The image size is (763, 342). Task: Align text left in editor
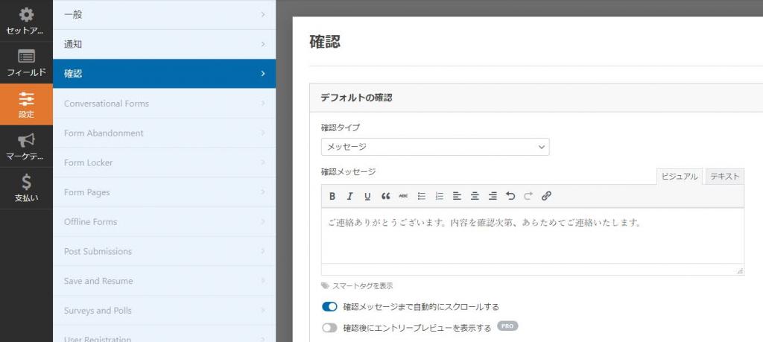(x=457, y=196)
